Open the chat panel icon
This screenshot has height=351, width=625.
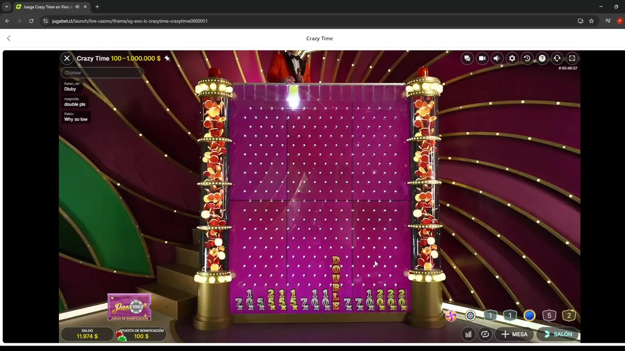[x=467, y=58]
